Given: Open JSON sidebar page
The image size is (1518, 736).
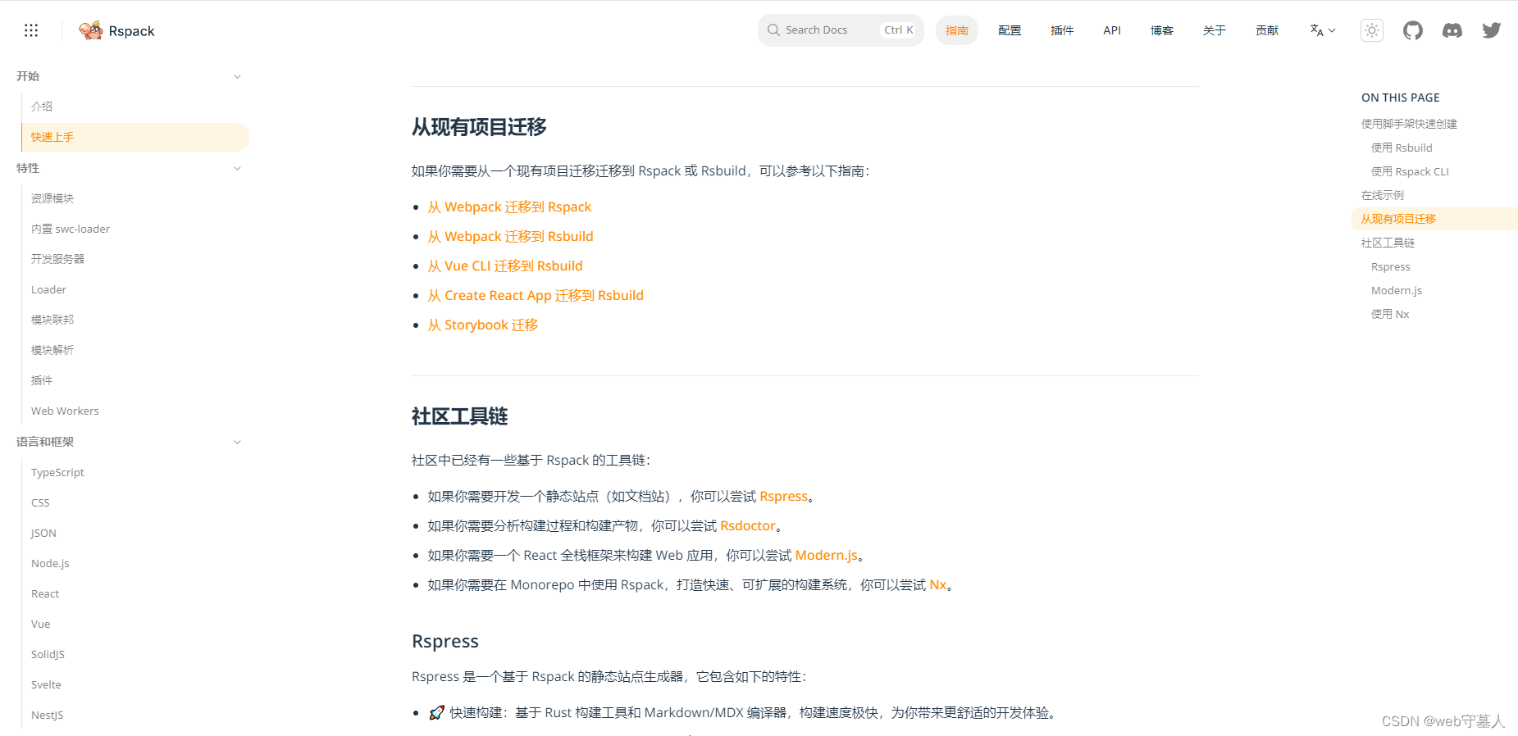Looking at the screenshot, I should coord(43,533).
